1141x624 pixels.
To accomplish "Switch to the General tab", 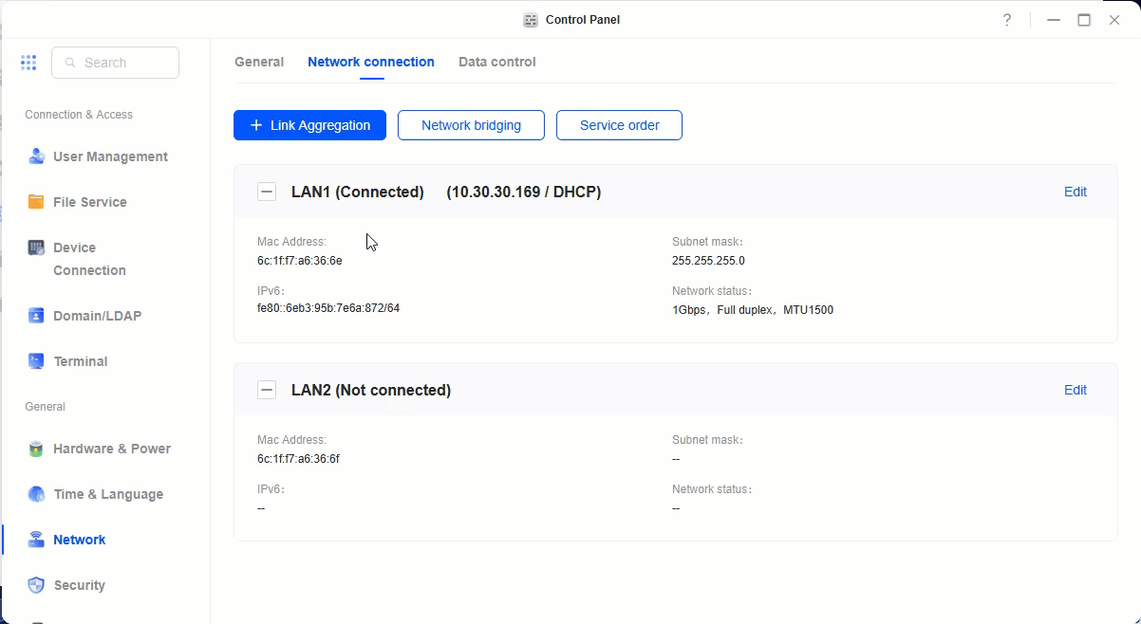I will tap(259, 62).
